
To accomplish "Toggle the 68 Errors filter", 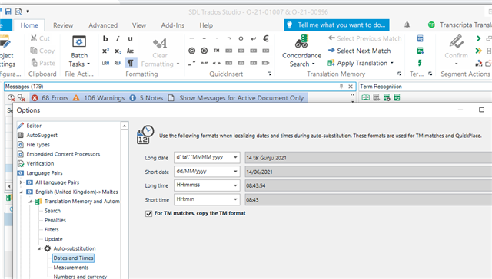I will click(x=50, y=98).
